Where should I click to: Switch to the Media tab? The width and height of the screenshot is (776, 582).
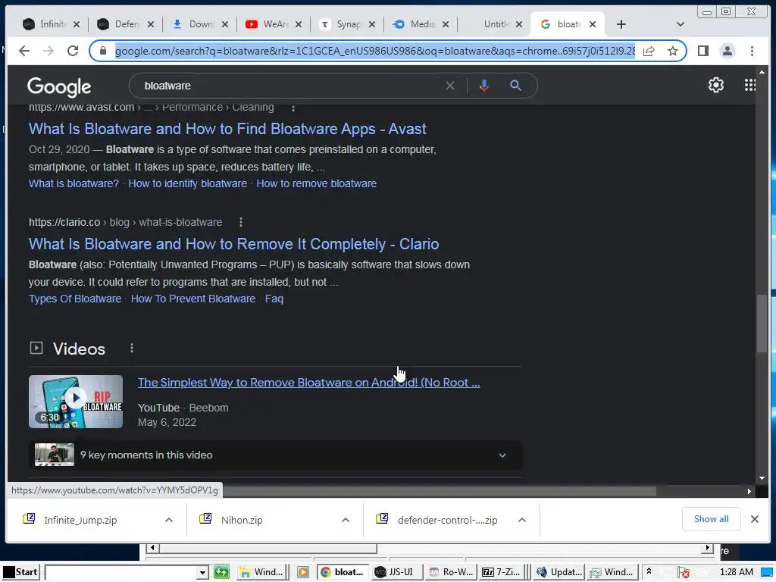[x=421, y=24]
